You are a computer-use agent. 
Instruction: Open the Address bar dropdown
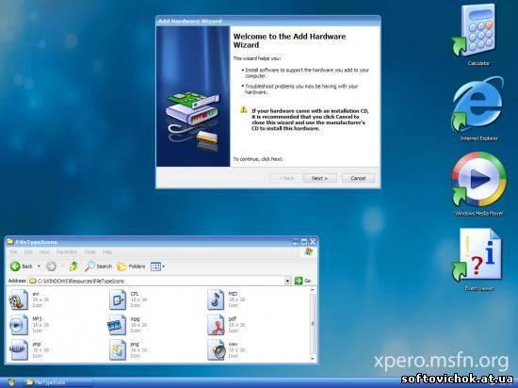(288, 281)
